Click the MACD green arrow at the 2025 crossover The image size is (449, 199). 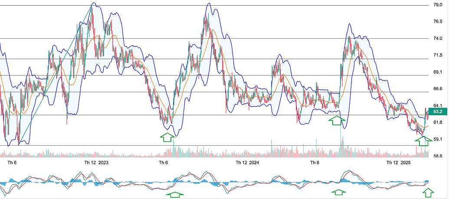point(428,192)
